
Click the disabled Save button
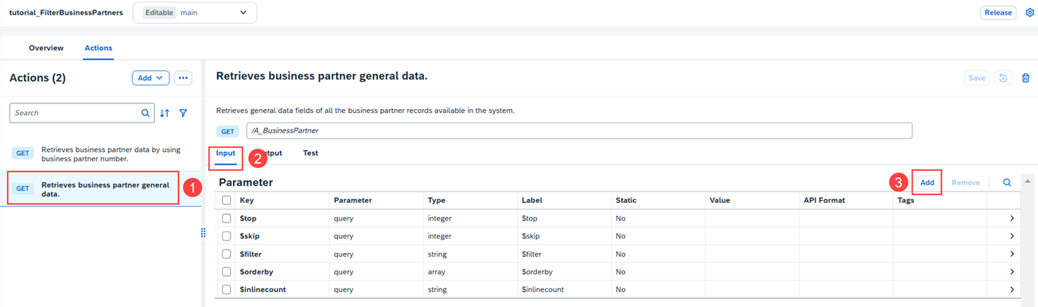[x=977, y=78]
